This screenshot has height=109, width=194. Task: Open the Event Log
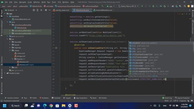tap(167, 98)
